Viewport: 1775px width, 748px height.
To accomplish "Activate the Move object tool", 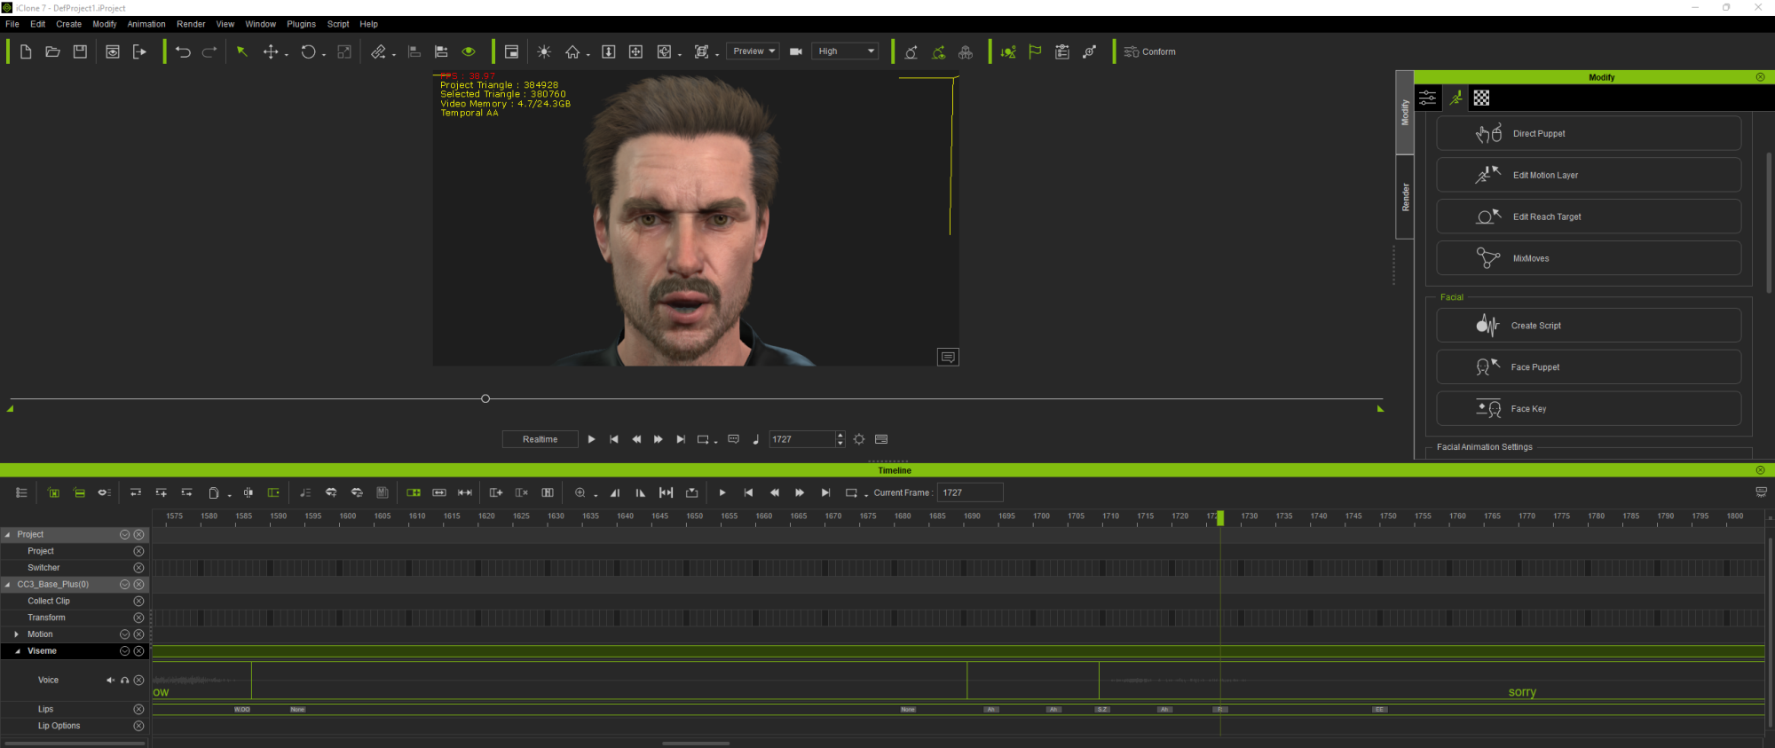I will click(271, 51).
